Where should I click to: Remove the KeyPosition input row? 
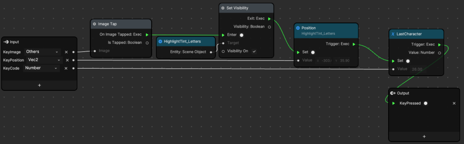pyautogui.click(x=67, y=60)
